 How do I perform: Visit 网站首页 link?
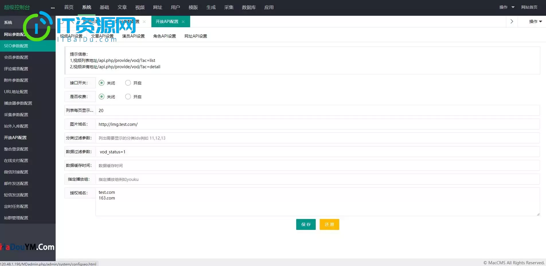(x=529, y=7)
